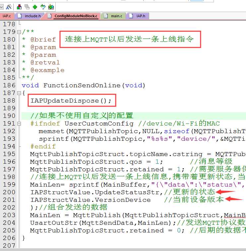Click the FunctionSendOnline function name
246x251 pixels.
(82, 85)
